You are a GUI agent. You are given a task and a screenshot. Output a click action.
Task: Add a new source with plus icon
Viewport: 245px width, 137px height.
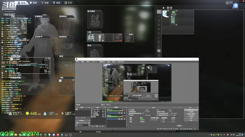(92, 126)
